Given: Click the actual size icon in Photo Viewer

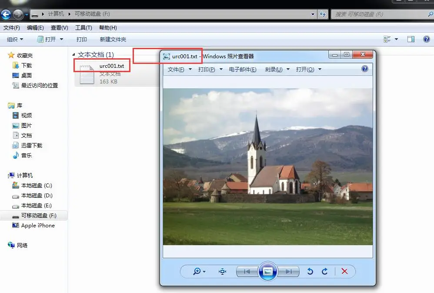Looking at the screenshot, I should [x=222, y=271].
